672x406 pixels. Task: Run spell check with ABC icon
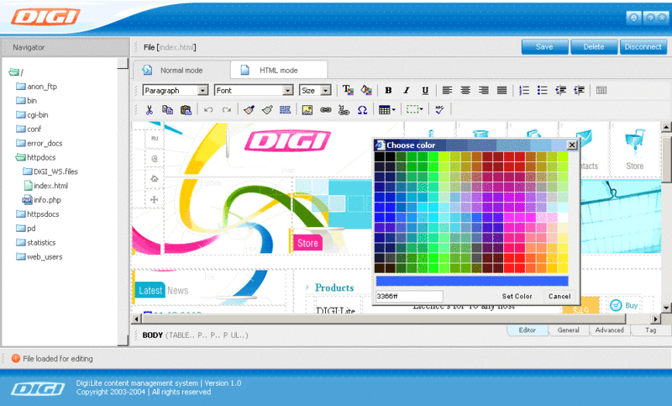[439, 110]
